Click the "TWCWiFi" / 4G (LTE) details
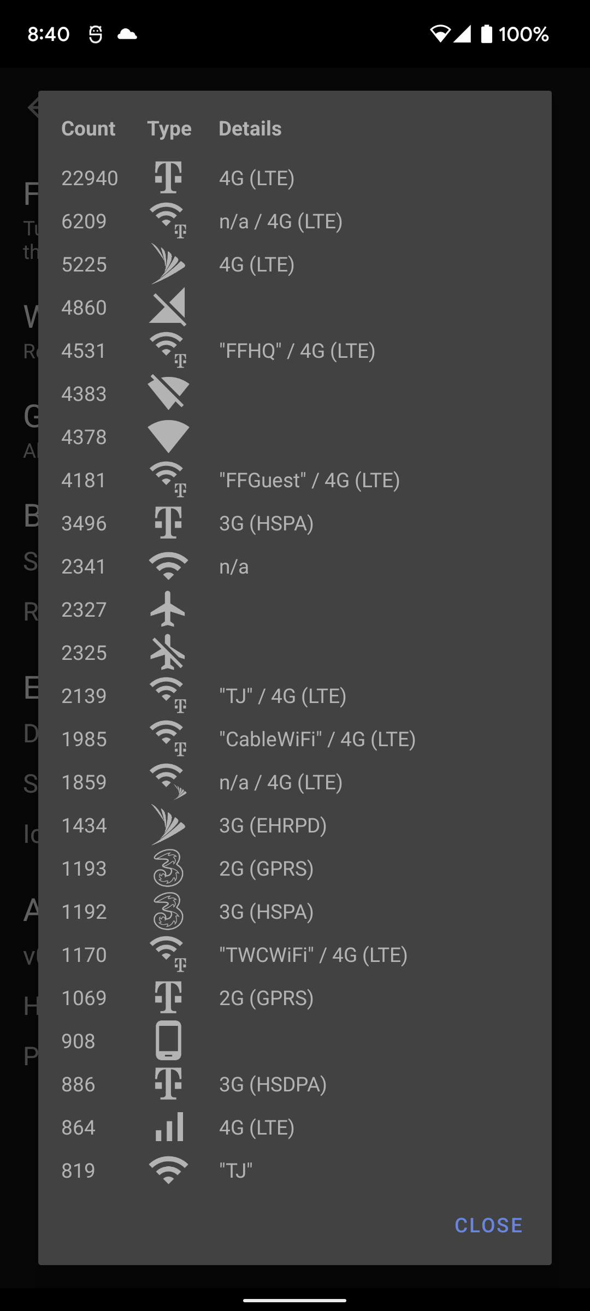The width and height of the screenshot is (590, 1311). (x=314, y=955)
